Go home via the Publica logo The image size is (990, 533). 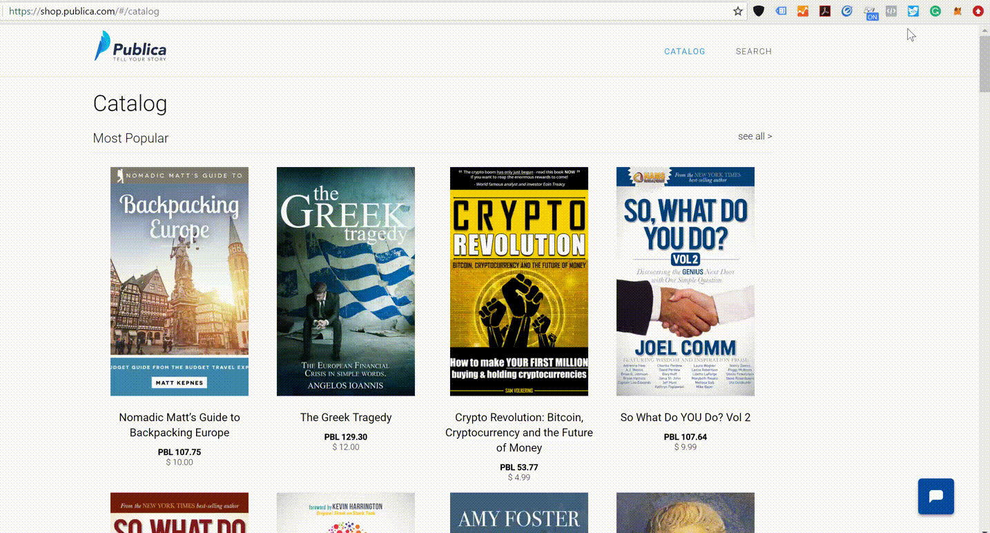(x=130, y=46)
